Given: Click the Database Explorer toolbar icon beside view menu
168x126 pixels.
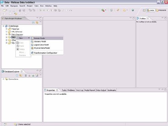Looking at the screenshot, I should click(37, 76).
